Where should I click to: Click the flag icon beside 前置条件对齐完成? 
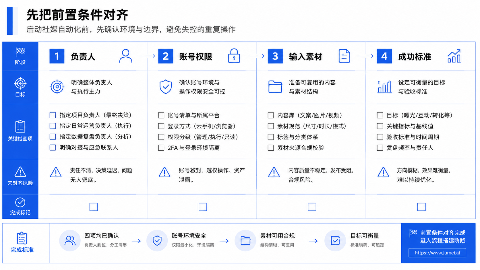413,233
